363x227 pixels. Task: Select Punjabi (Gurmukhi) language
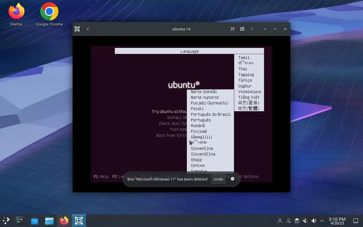[x=210, y=103]
